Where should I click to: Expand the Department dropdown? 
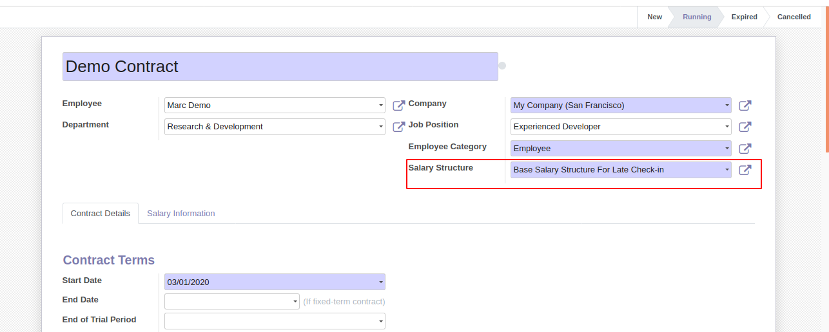(380, 127)
